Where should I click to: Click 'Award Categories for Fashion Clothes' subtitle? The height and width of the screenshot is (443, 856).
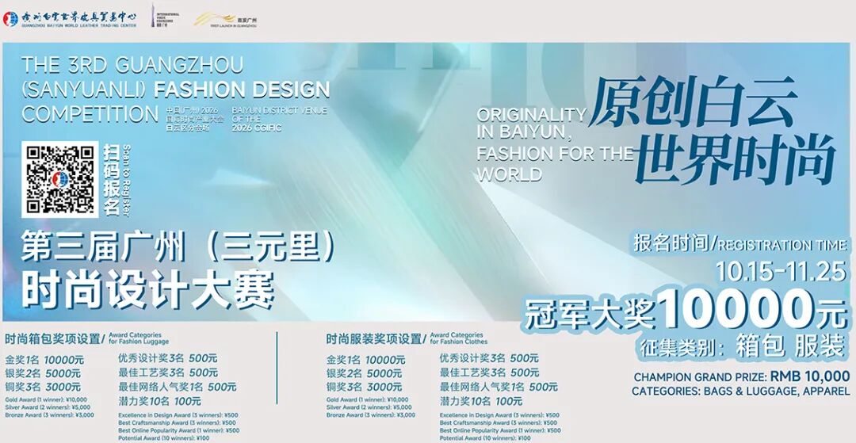click(x=459, y=339)
